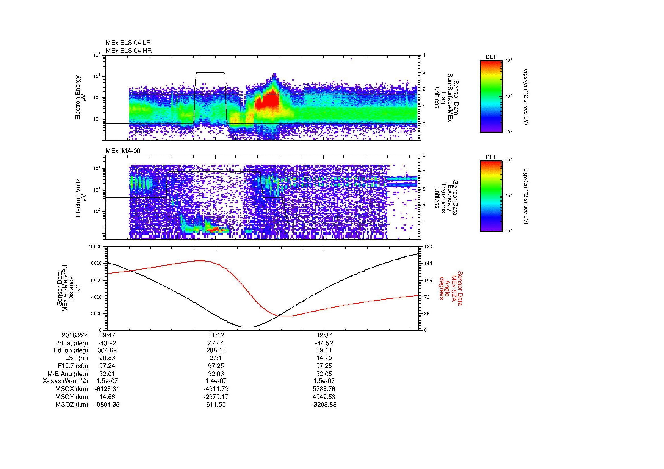Click M-E Ang value '32.03'
The image size is (664, 469).
(216, 374)
